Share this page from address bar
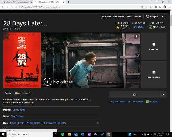Image resolution: width=172 pixels, height=137 pixels. [146, 7]
